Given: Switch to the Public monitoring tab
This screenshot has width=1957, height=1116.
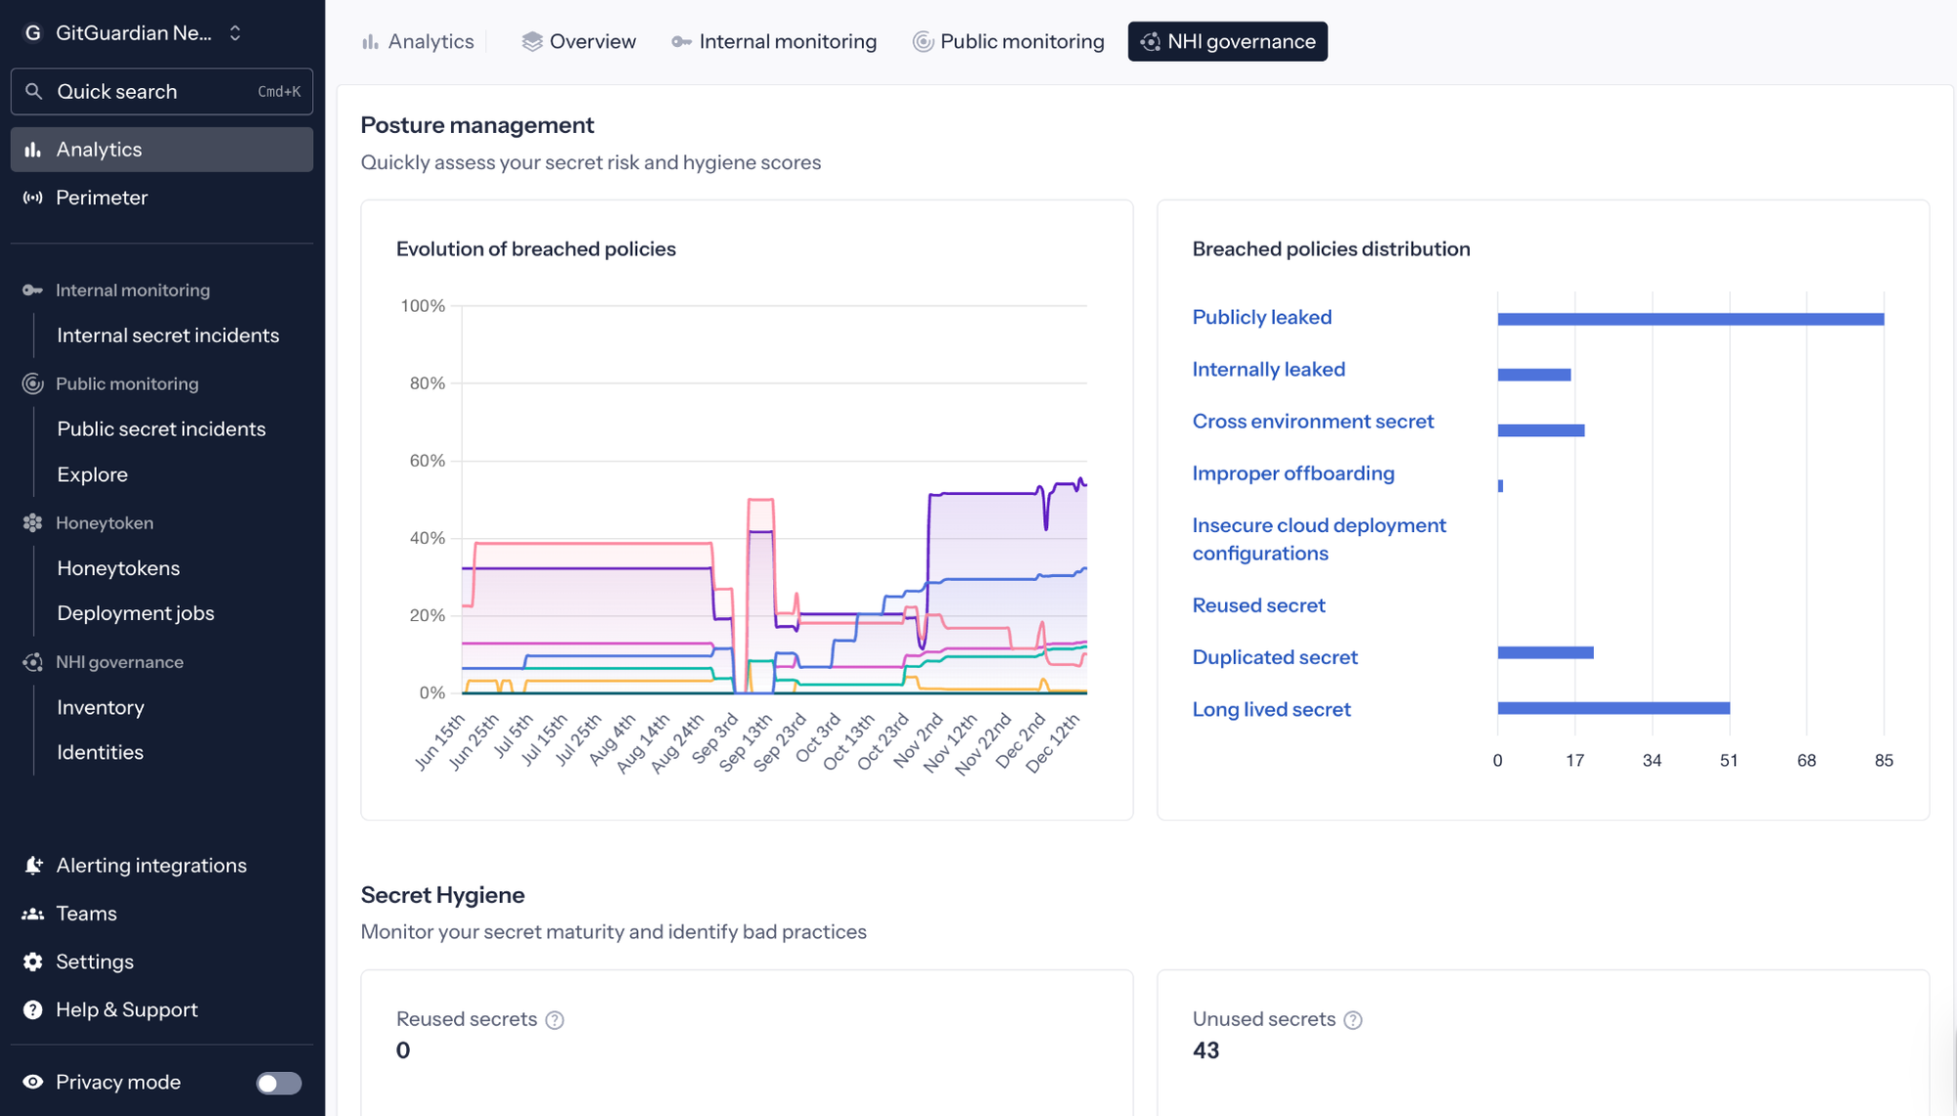Looking at the screenshot, I should pyautogui.click(x=1008, y=41).
